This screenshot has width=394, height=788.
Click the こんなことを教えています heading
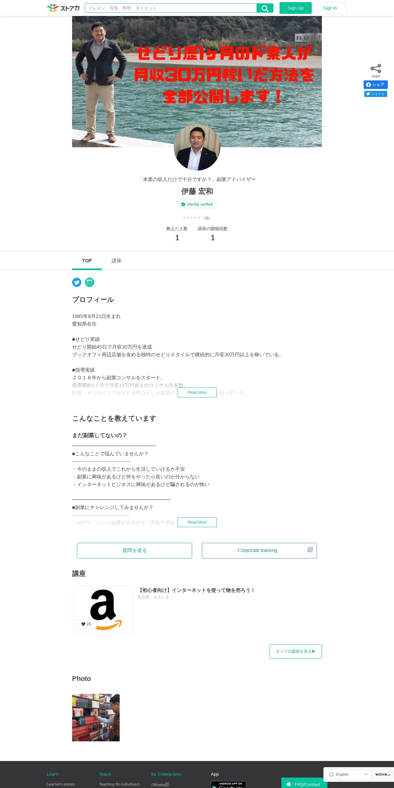pos(114,419)
